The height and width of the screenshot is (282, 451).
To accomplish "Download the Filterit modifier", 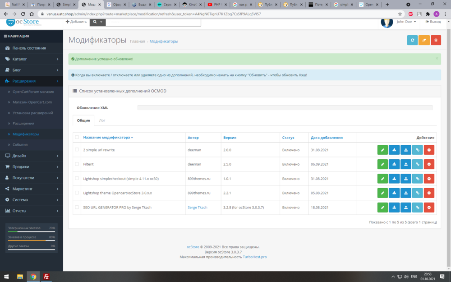I will point(394,164).
